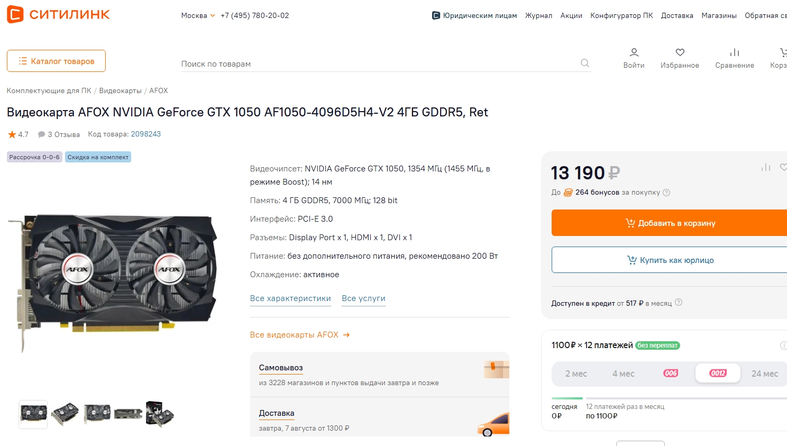Click the search magnifier icon
The image size is (787, 446).
click(585, 63)
